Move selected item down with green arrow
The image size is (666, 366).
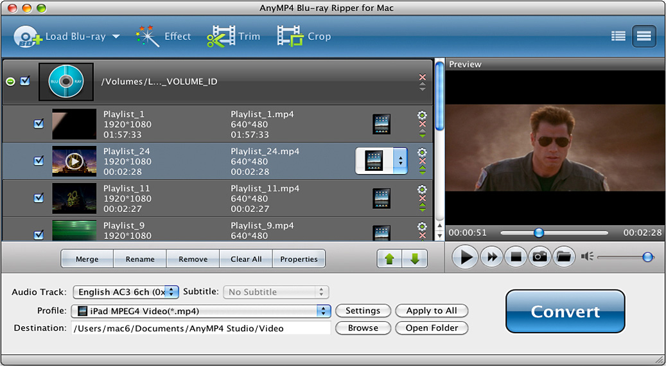415,259
